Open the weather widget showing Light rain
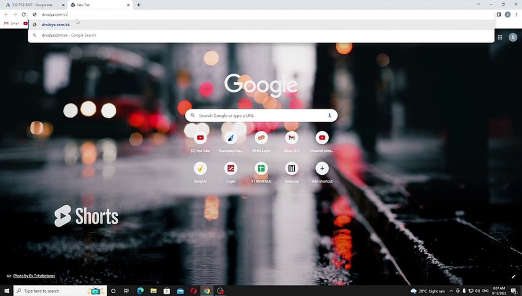522x296 pixels. [428, 291]
